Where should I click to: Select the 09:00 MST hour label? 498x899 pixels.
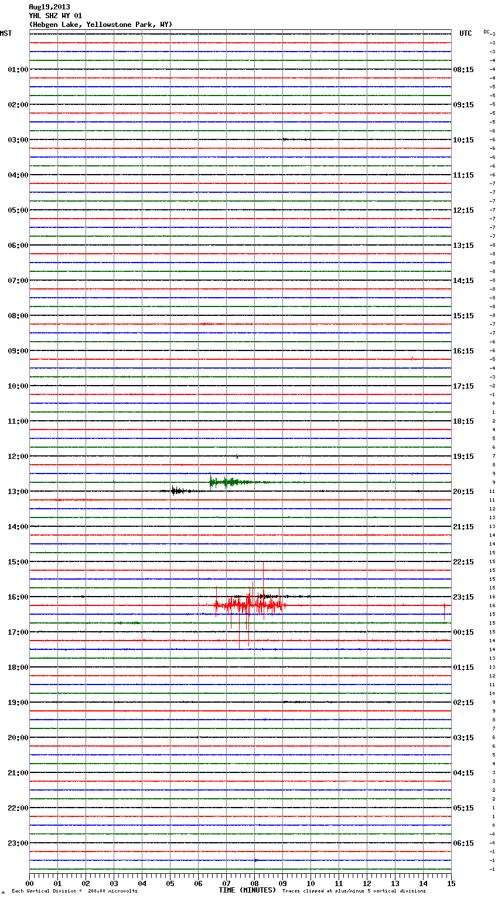[x=18, y=351]
